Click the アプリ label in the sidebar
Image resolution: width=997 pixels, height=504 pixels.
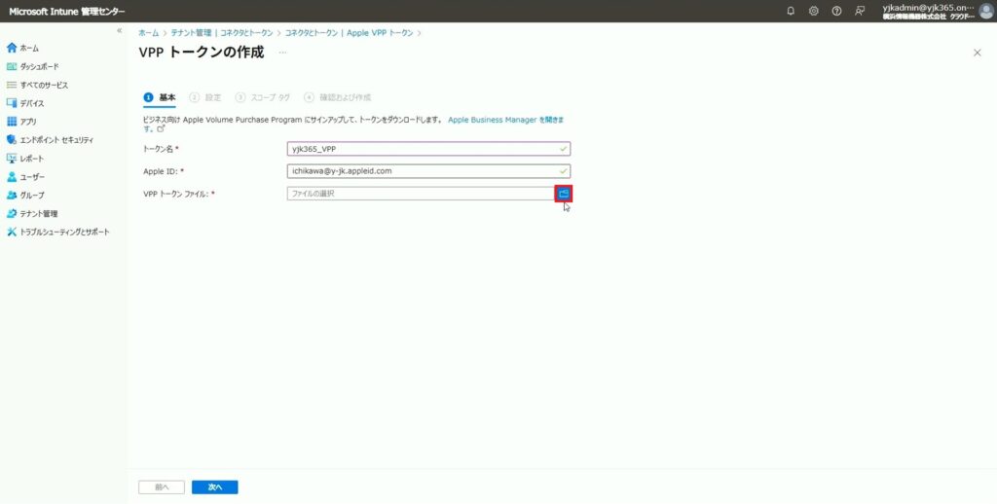point(28,122)
